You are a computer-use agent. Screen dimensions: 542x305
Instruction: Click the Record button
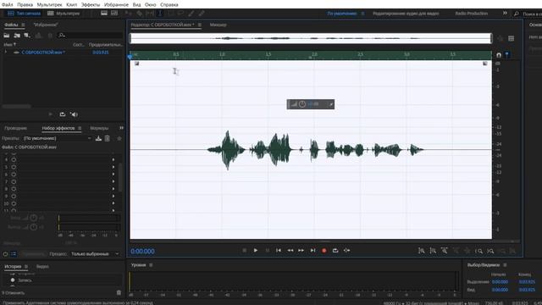click(x=324, y=251)
